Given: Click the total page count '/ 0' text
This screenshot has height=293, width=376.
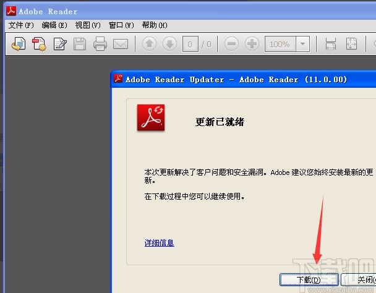Looking at the screenshot, I should coord(207,44).
